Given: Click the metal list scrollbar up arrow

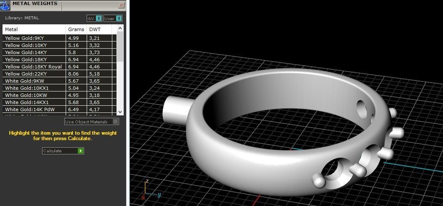Looking at the screenshot, I should (x=120, y=28).
